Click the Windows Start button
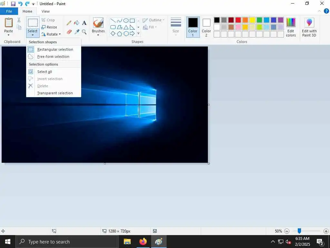Screen dimensions: 330x248 coord(8,242)
